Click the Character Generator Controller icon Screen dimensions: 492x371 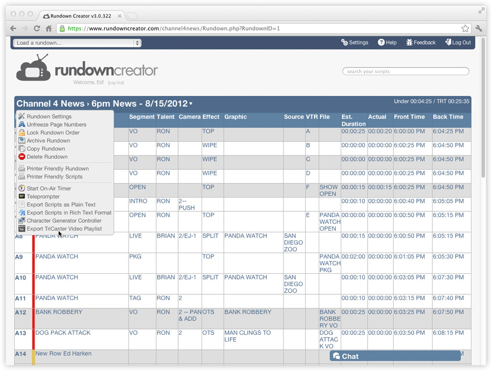[x=22, y=221]
